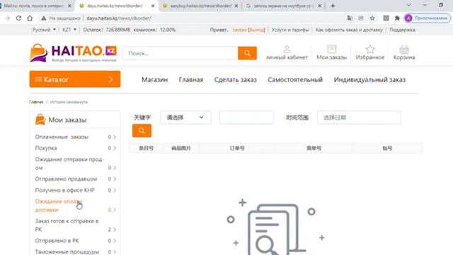Click the HAITAO.kz logo
The height and width of the screenshot is (255, 453).
(x=74, y=53)
